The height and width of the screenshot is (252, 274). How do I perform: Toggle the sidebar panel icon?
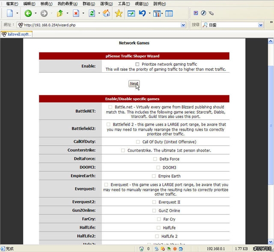pos(169,13)
